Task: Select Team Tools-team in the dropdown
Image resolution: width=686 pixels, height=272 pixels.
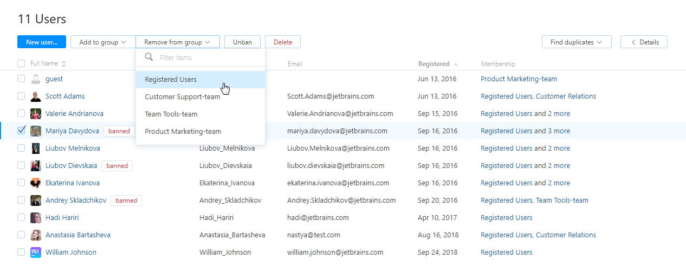Action: [x=200, y=114]
